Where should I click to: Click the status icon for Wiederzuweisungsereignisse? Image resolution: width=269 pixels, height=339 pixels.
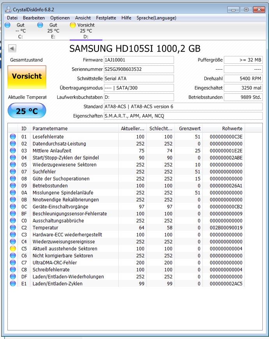click(x=13, y=241)
